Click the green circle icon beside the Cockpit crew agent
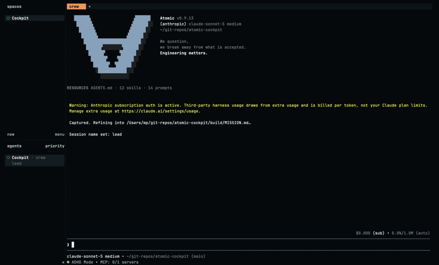Image resolution: width=439 pixels, height=265 pixels. coord(8,158)
